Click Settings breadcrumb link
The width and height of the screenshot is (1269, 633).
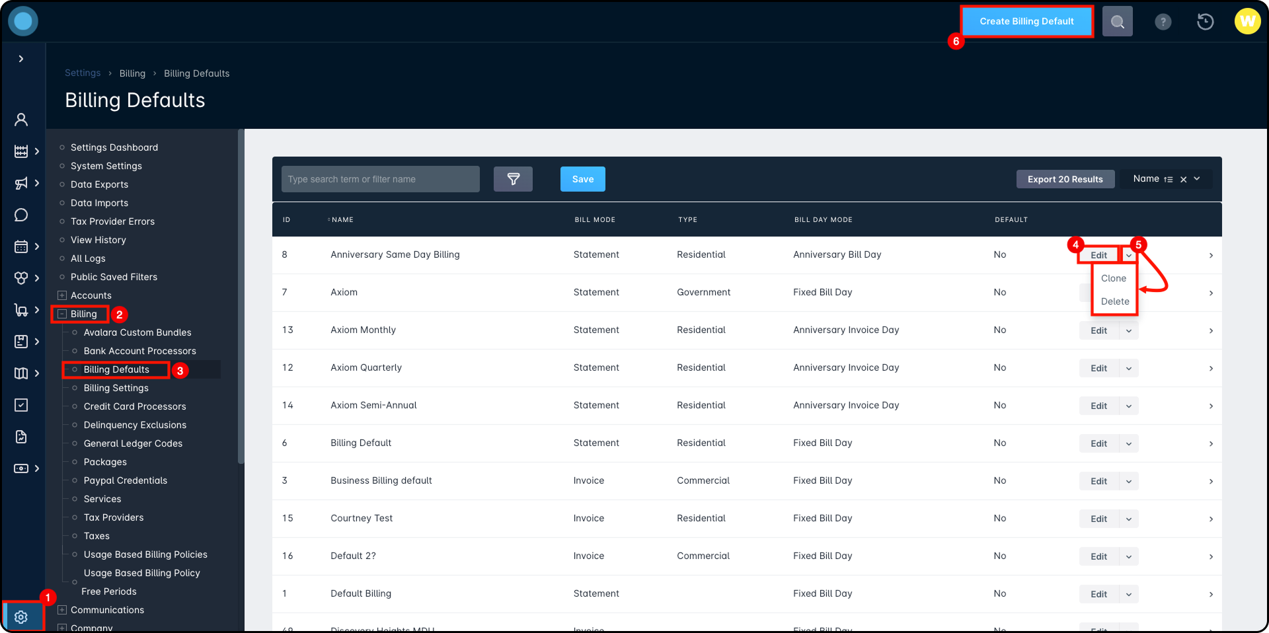tap(83, 73)
